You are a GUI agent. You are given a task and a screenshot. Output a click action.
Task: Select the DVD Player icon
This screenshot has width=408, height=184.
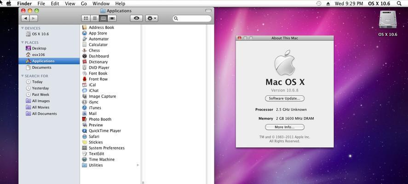84,68
